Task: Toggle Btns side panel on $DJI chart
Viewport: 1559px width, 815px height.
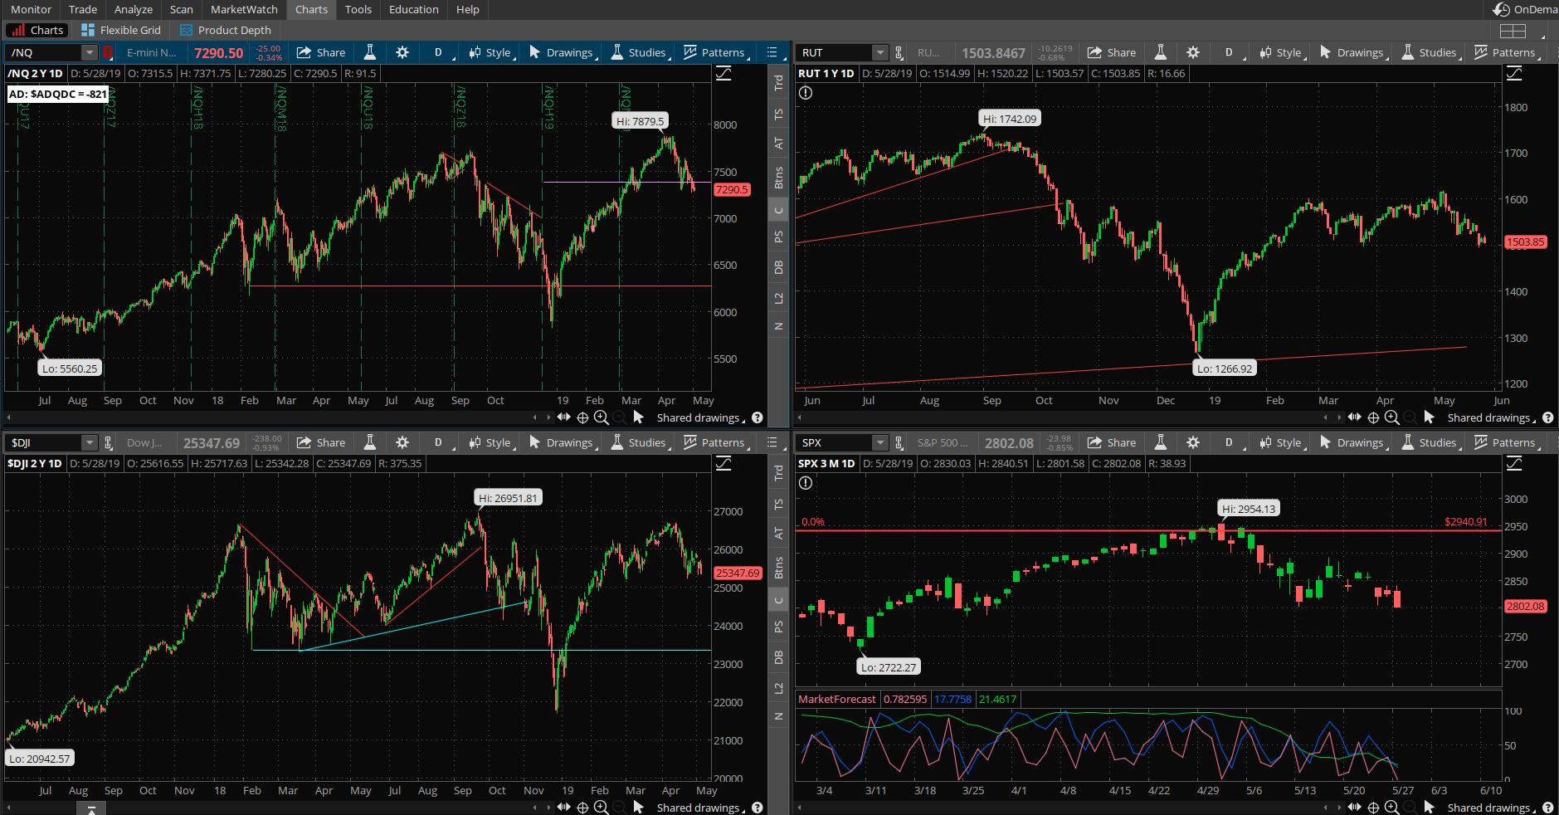Action: click(x=778, y=568)
